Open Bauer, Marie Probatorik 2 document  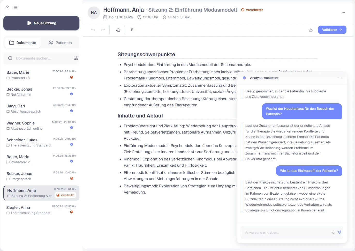click(x=41, y=159)
